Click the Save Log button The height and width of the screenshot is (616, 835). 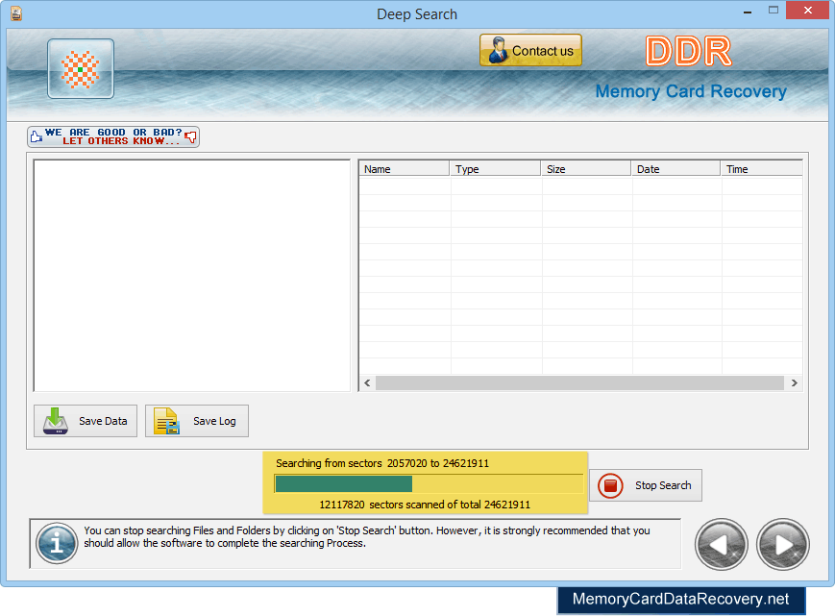pyautogui.click(x=197, y=421)
